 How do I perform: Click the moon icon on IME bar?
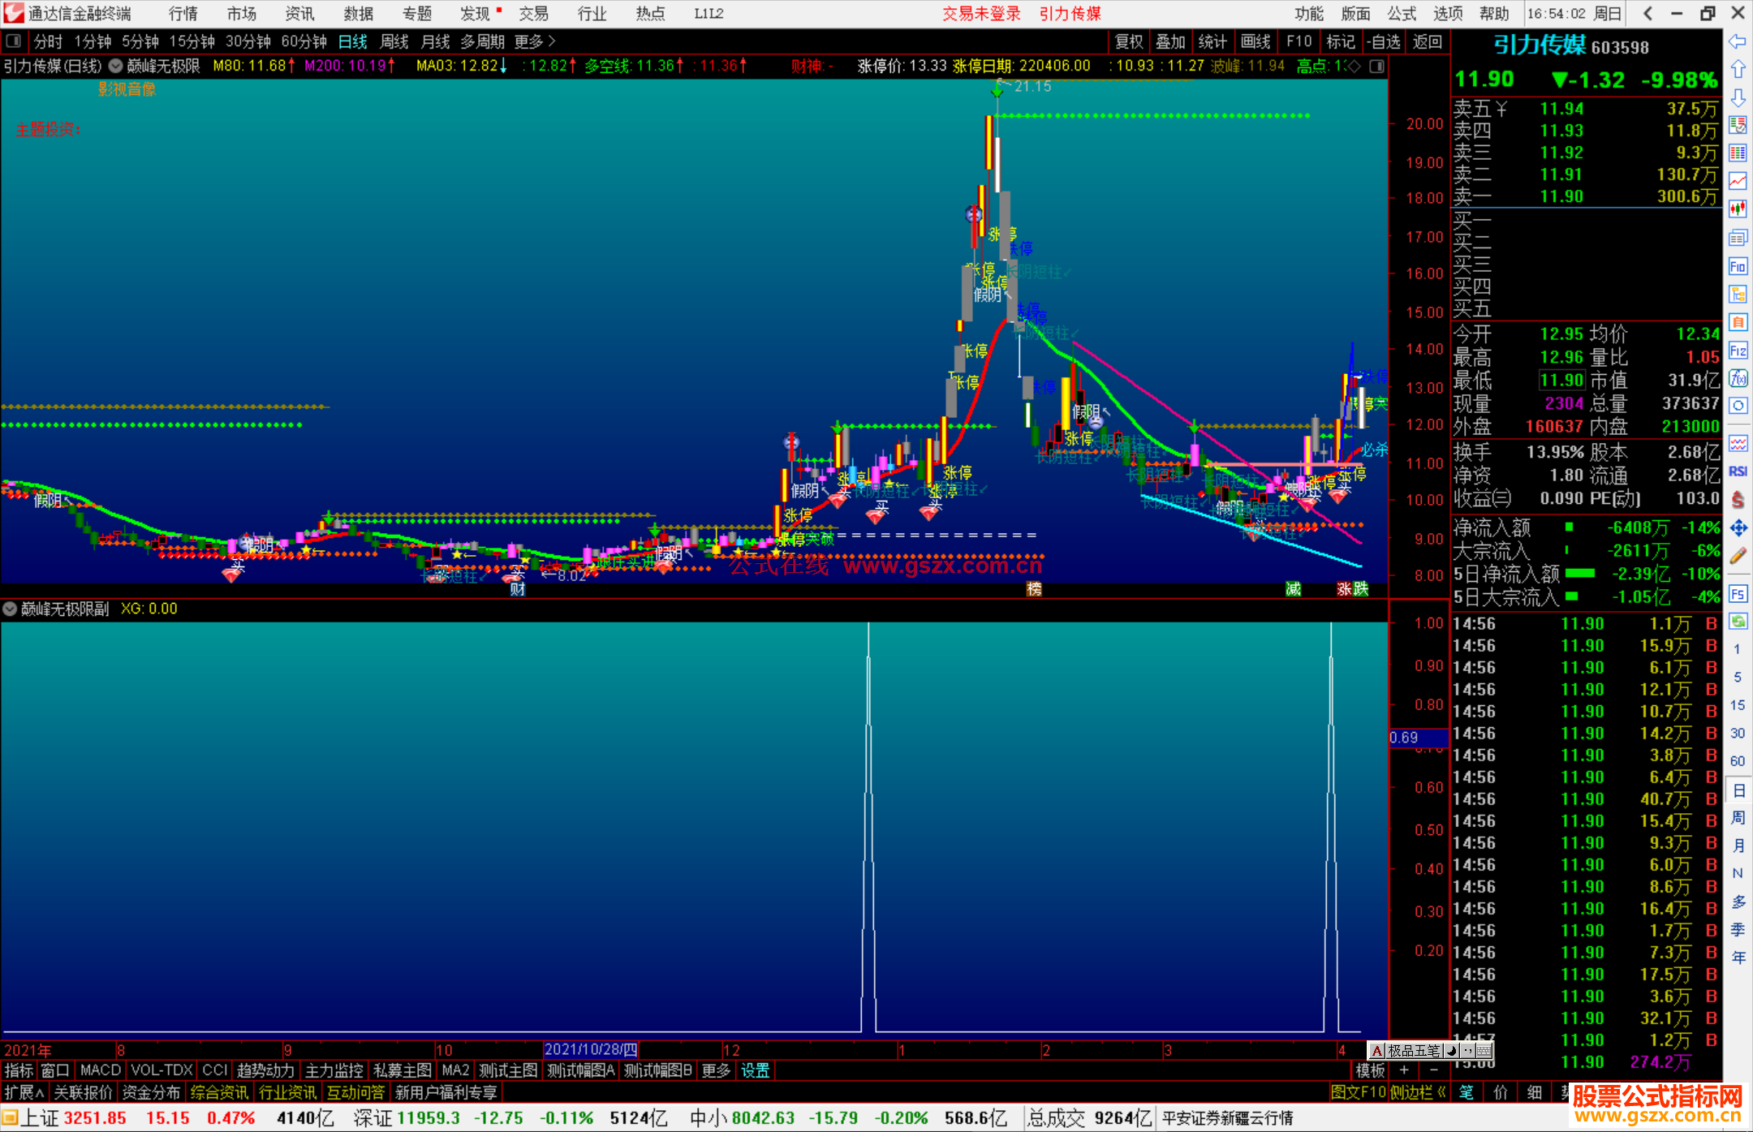click(1452, 1050)
